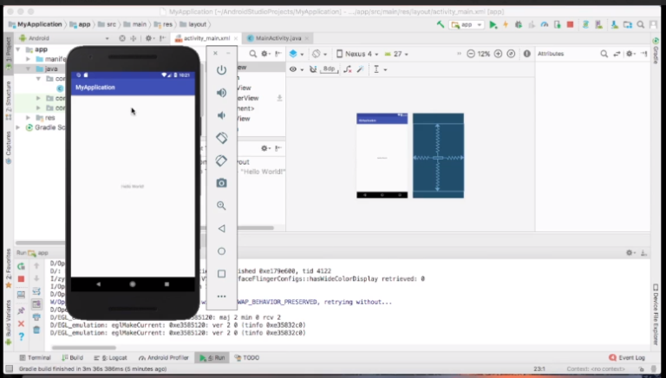Screen dimensions: 666x378
Task: Open the API 27 version dropdown
Action: point(396,54)
